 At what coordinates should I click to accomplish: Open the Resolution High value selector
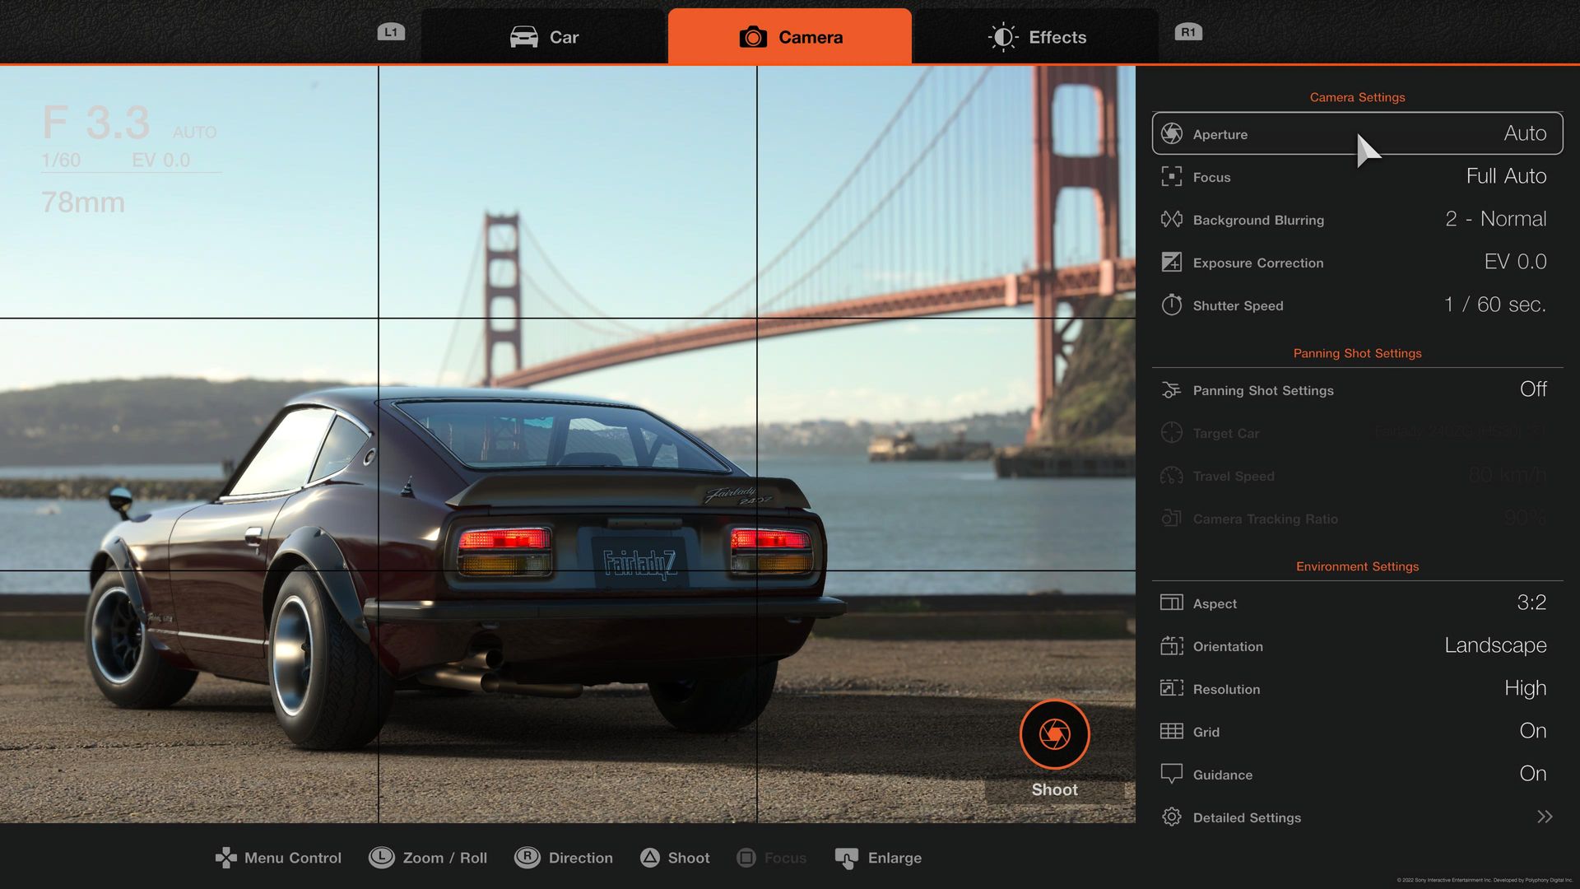point(1524,688)
